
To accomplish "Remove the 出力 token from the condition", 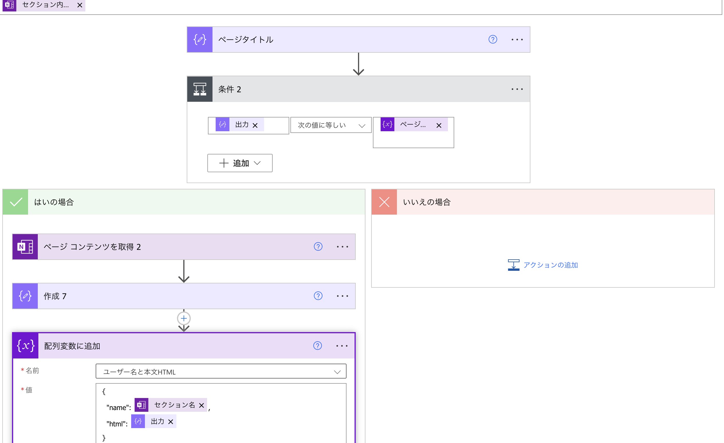I will (255, 125).
